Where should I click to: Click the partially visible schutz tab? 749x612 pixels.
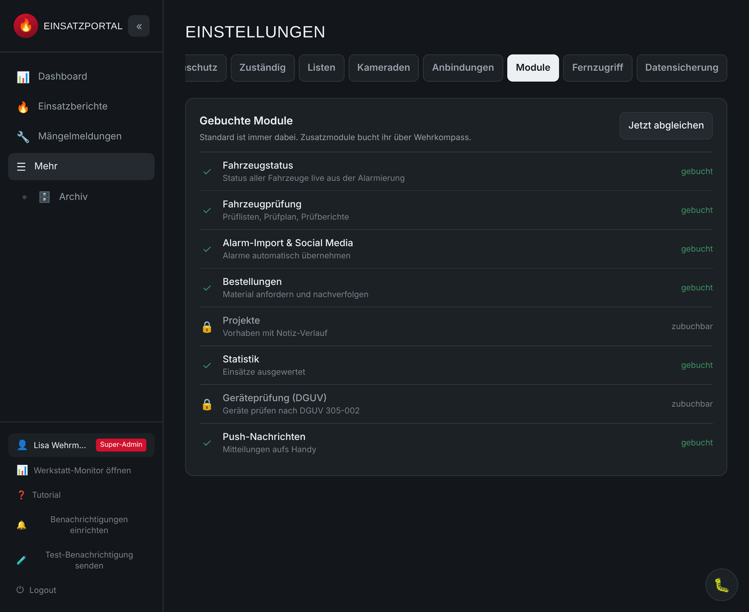[x=205, y=68]
